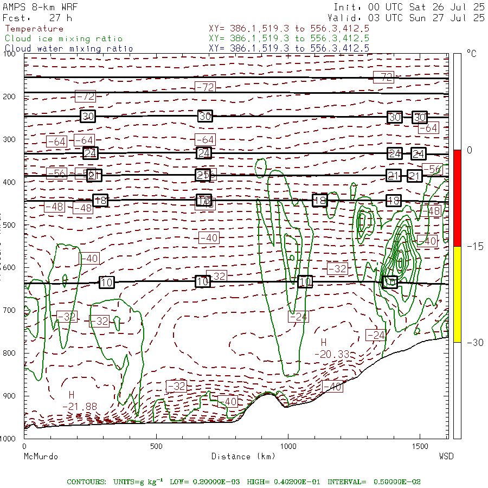Click the "WSD" endpoint label
This screenshot has height=488, width=488.
coord(446,457)
